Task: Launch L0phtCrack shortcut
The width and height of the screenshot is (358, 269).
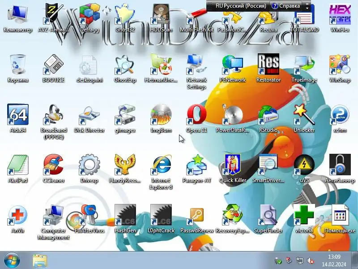Action: (x=161, y=219)
